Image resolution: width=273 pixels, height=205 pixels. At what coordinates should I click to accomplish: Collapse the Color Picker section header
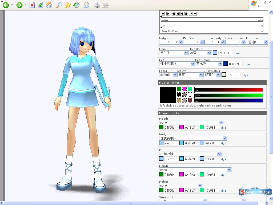pos(212,83)
